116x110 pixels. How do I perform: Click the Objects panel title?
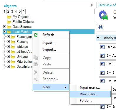coord(10,6)
